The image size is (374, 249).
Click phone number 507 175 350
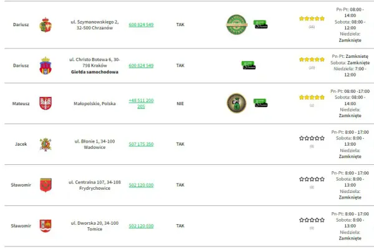(x=141, y=144)
